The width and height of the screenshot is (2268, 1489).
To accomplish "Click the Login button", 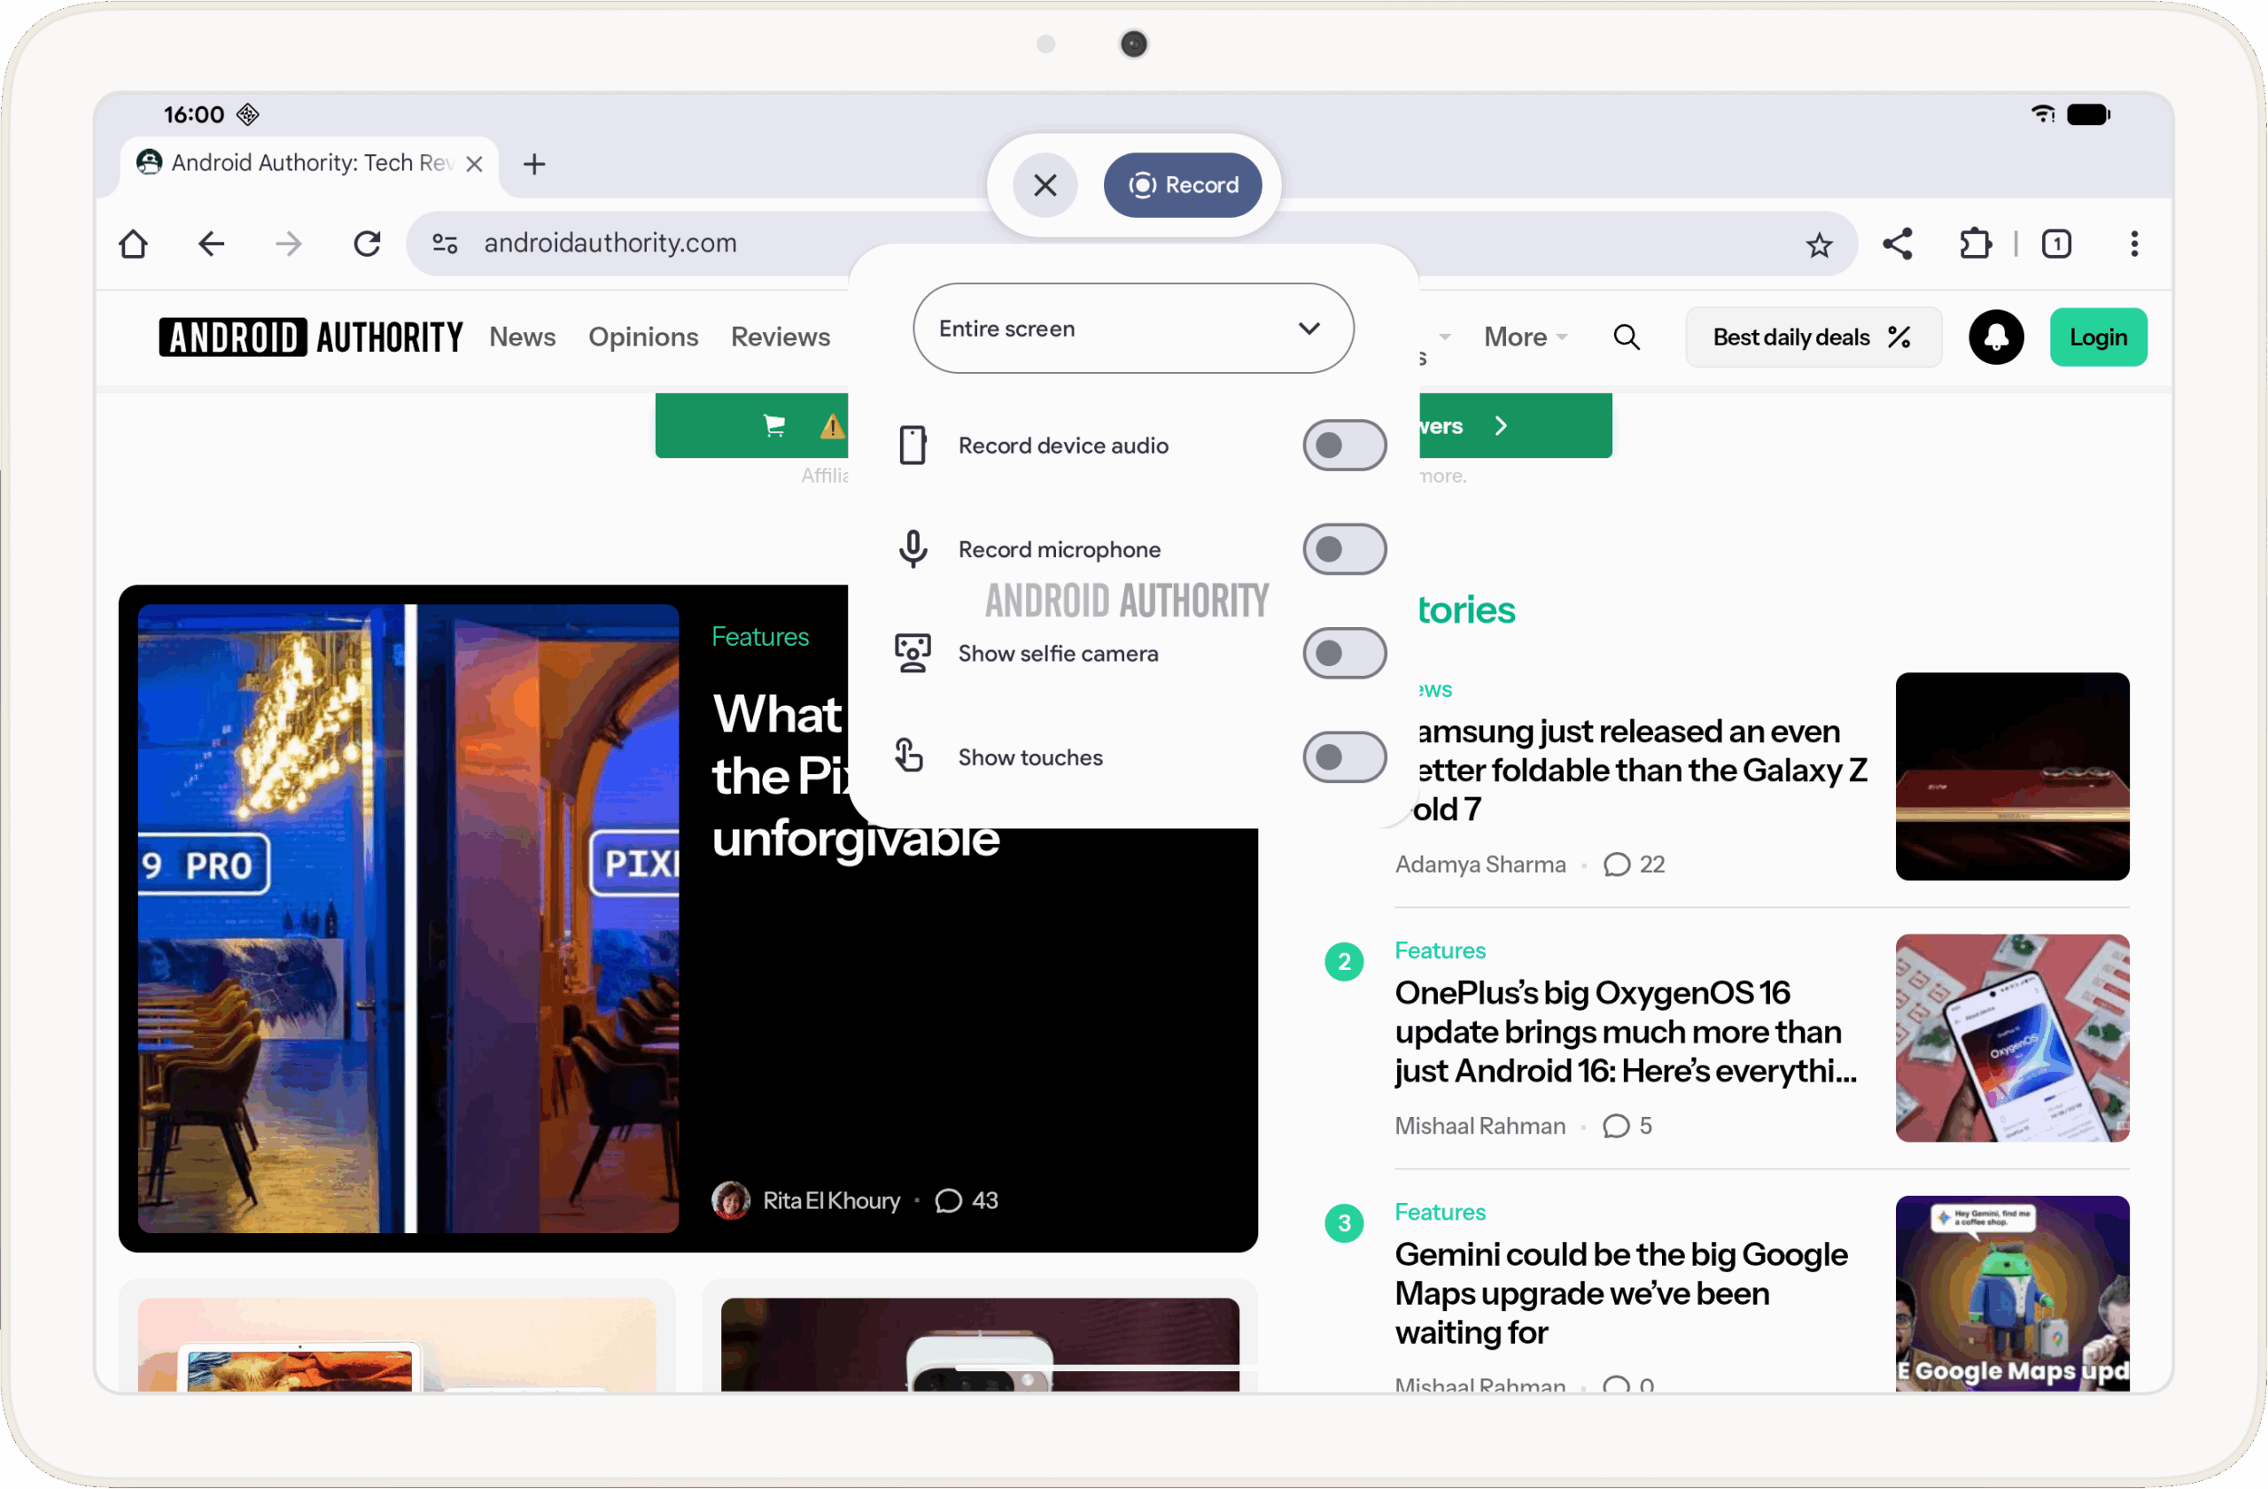I will pos(2099,337).
